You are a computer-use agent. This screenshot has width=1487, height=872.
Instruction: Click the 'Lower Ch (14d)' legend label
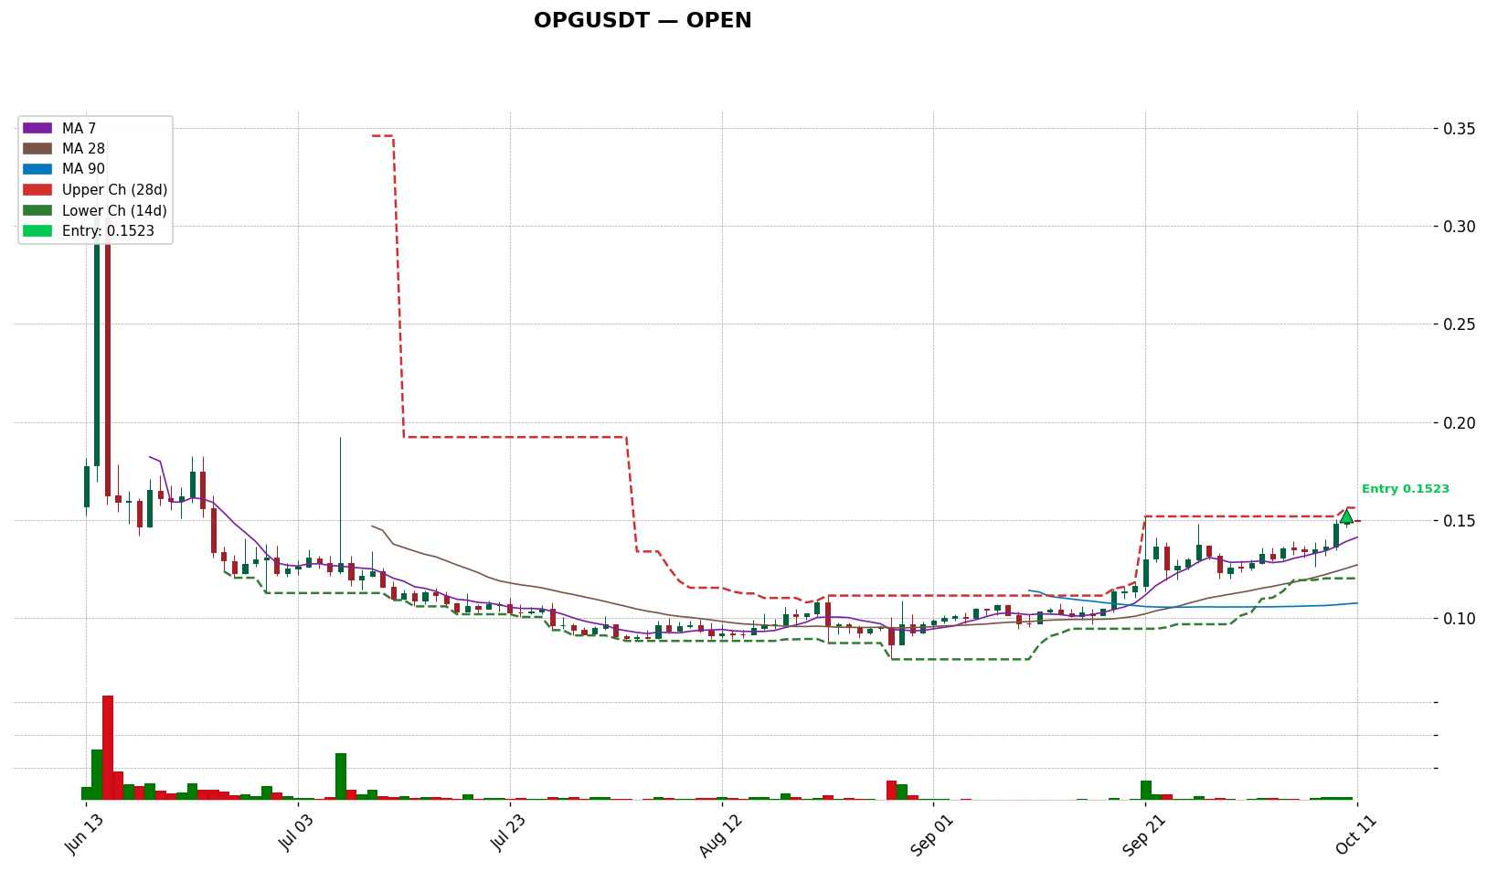pos(114,210)
